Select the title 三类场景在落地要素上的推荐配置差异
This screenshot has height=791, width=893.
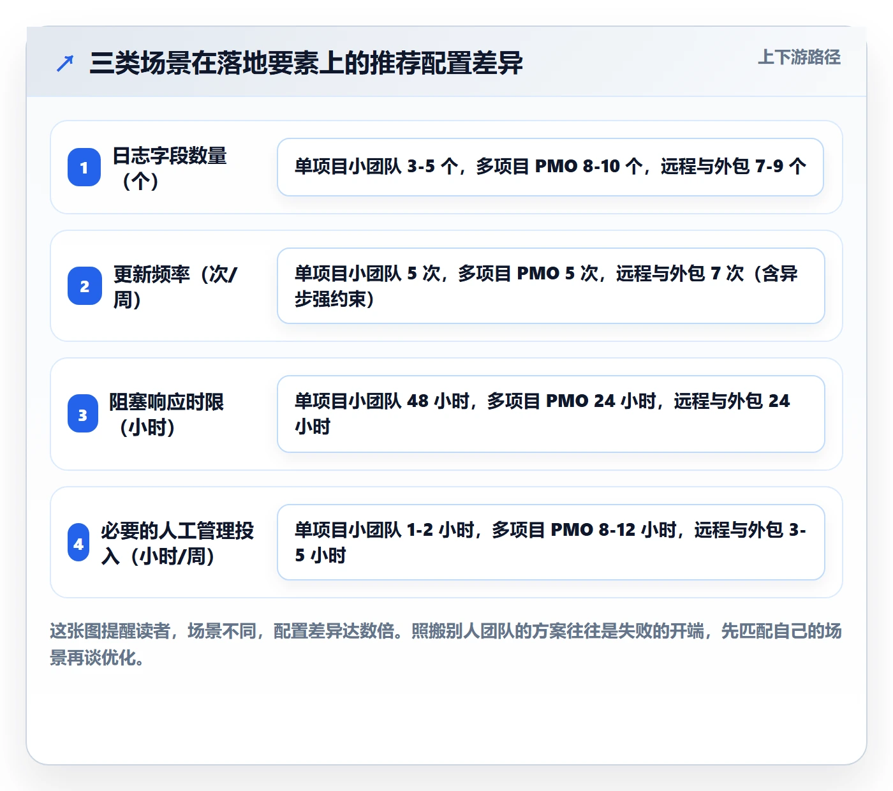pyautogui.click(x=306, y=63)
